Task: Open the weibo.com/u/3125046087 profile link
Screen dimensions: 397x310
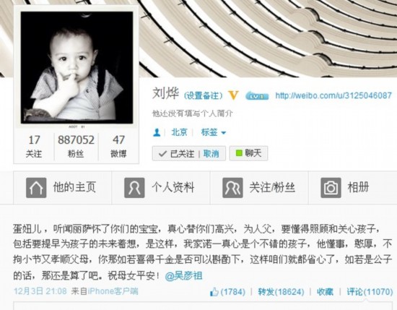Action: (x=333, y=95)
